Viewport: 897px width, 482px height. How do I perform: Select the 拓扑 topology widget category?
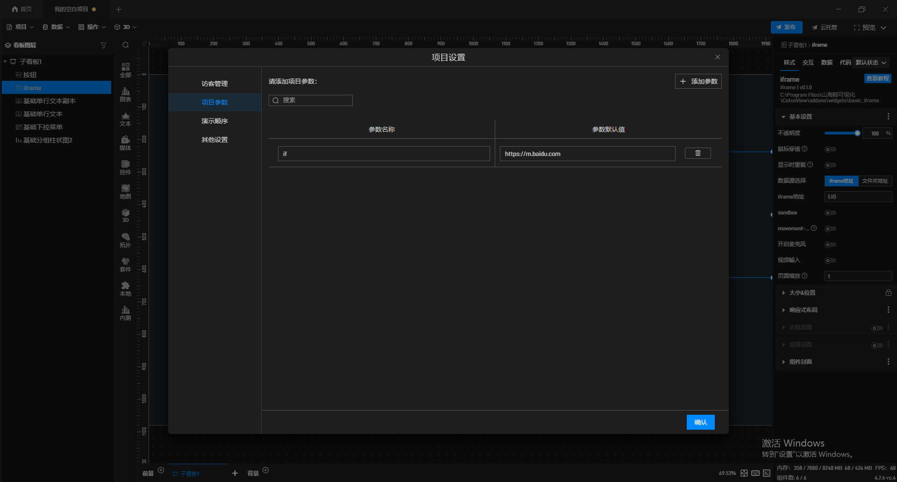(x=125, y=240)
